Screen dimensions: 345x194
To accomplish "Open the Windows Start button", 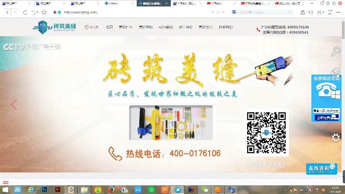I will point(5,190).
